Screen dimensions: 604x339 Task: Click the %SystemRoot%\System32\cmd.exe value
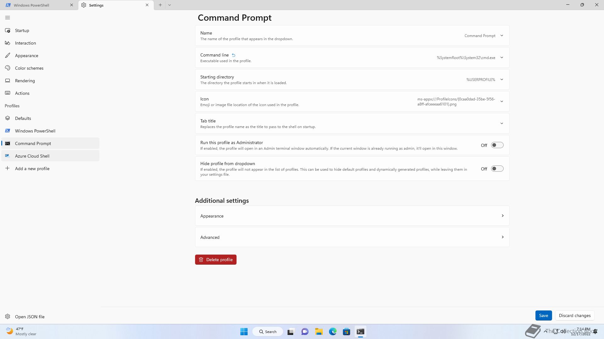(466, 58)
